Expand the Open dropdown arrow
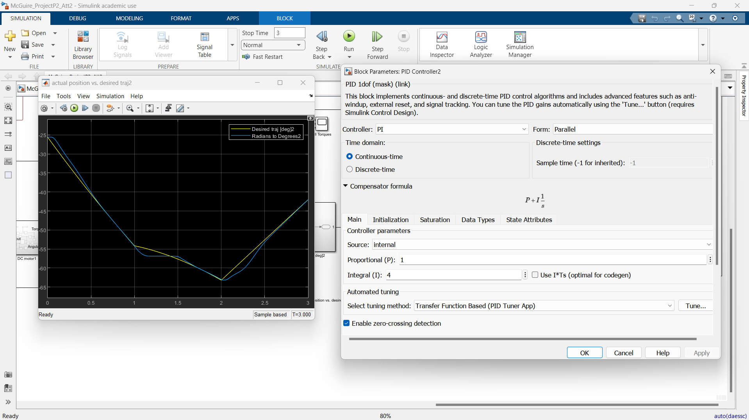The image size is (749, 420). 55,33
